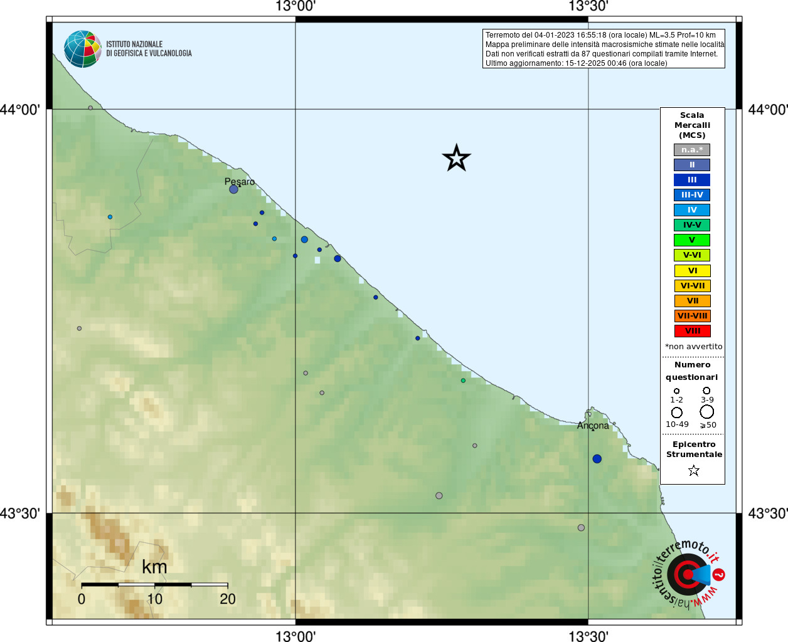
Task: Click the IV light-blue legend swatch
Action: 692,210
